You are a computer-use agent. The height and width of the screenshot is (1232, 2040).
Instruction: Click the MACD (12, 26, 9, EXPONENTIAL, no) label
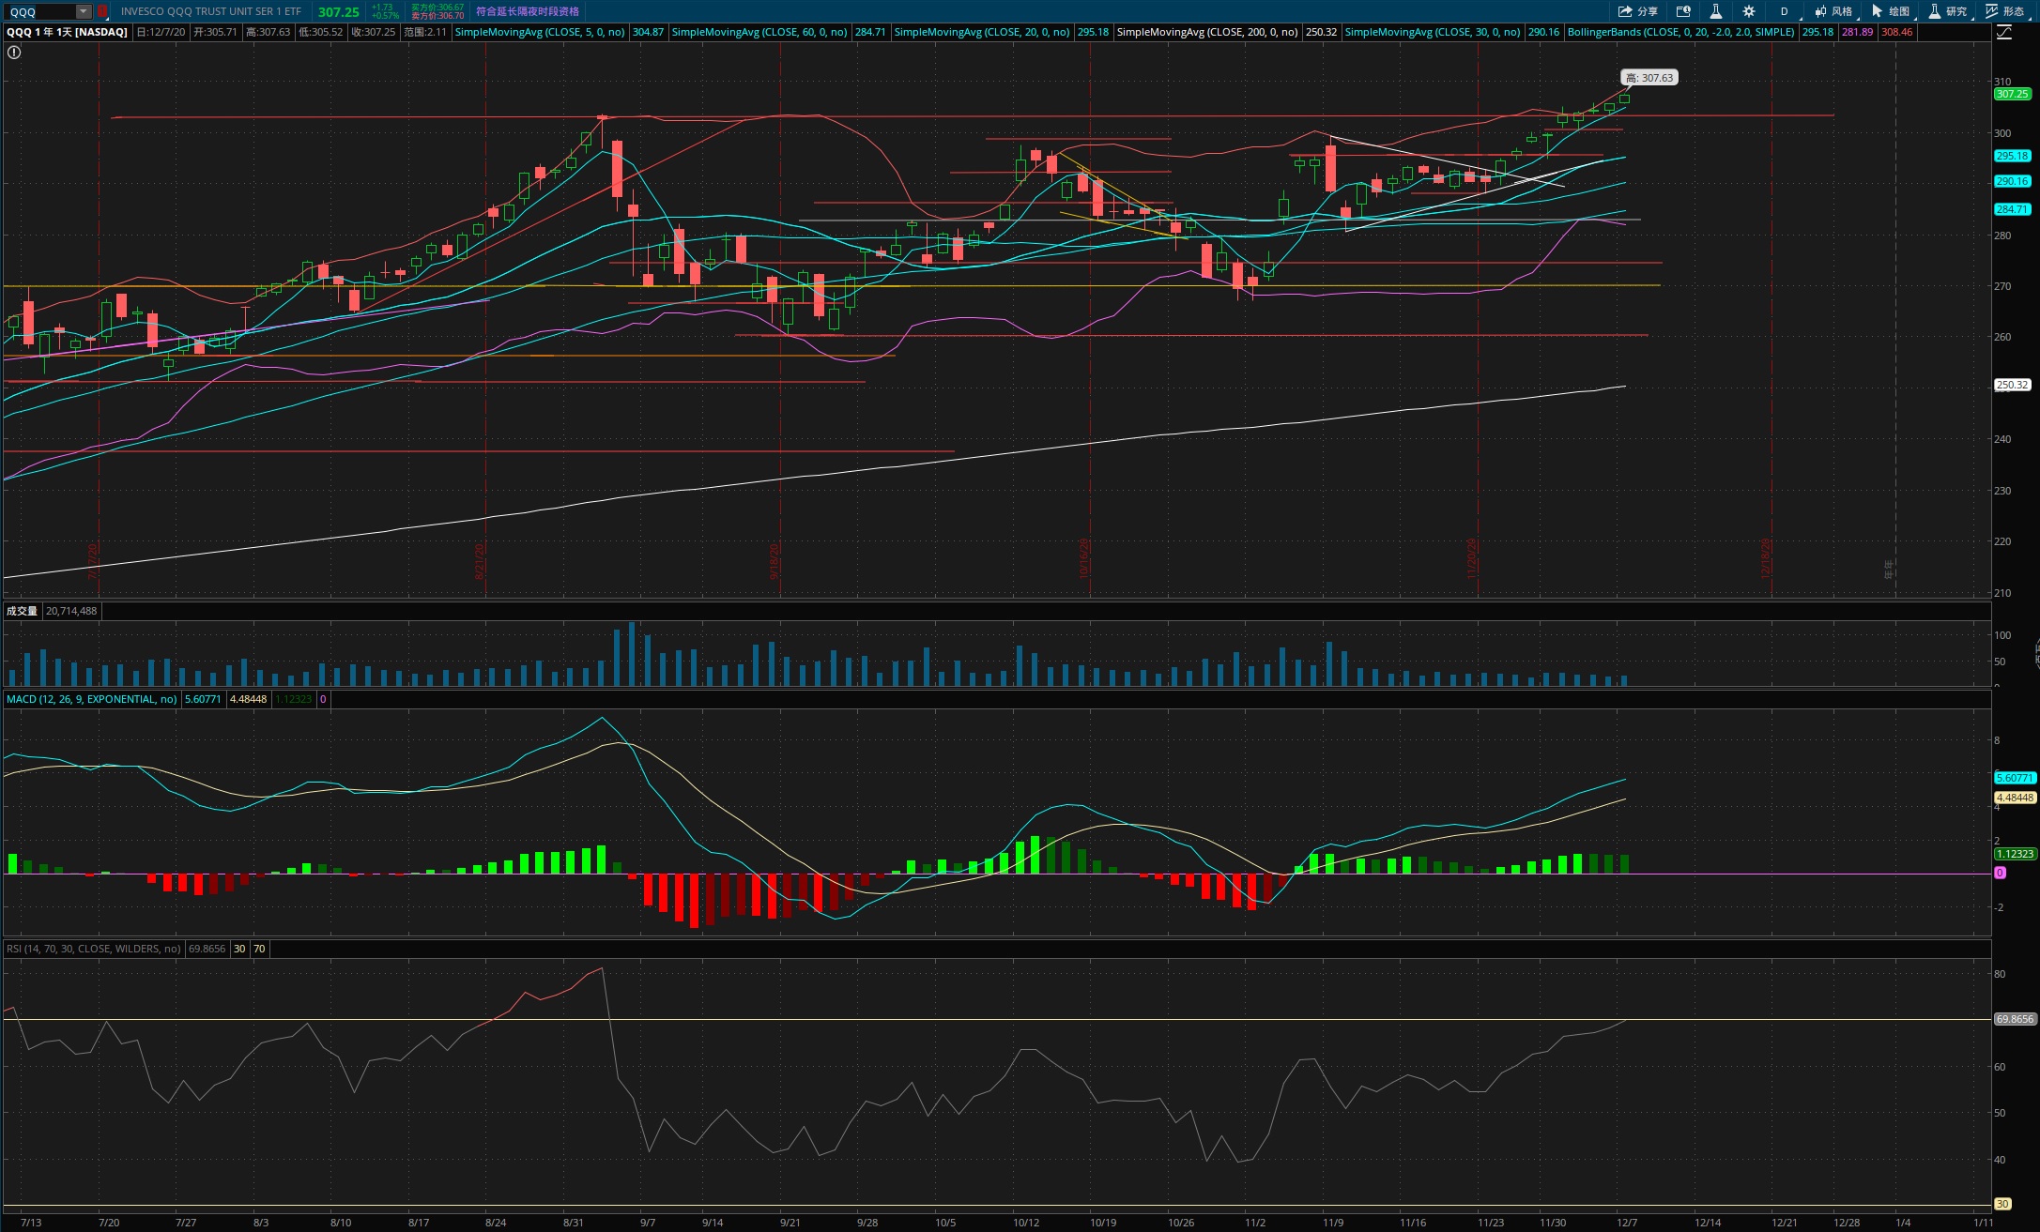coord(92,699)
